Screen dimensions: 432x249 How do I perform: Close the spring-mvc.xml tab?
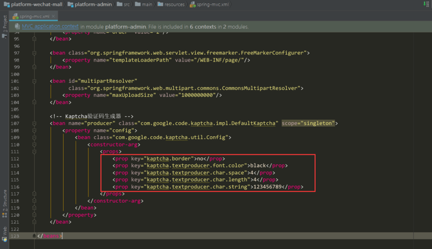point(54,17)
